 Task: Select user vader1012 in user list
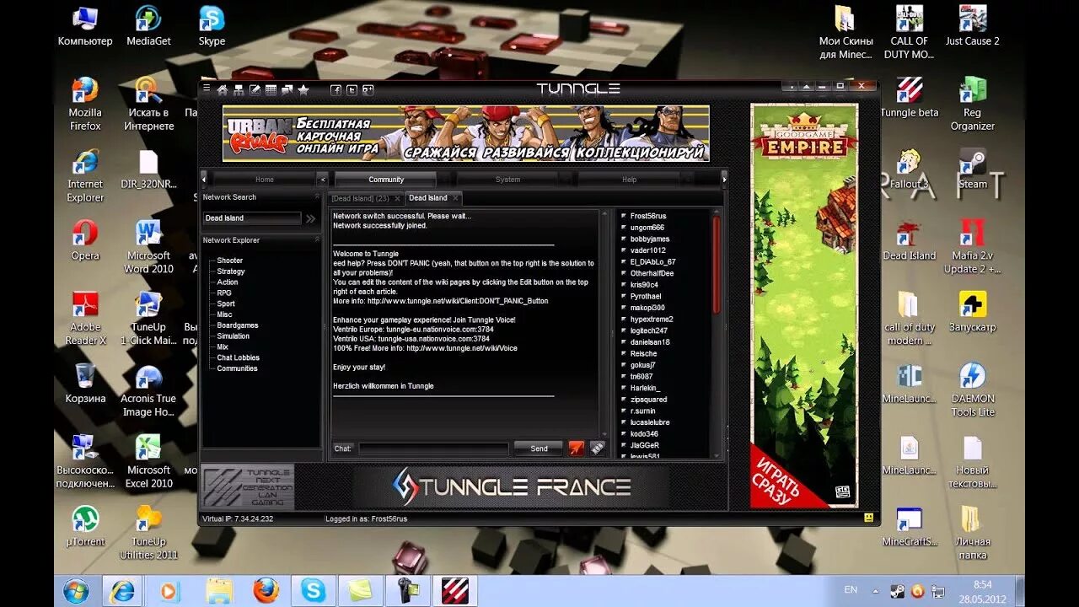(x=647, y=250)
